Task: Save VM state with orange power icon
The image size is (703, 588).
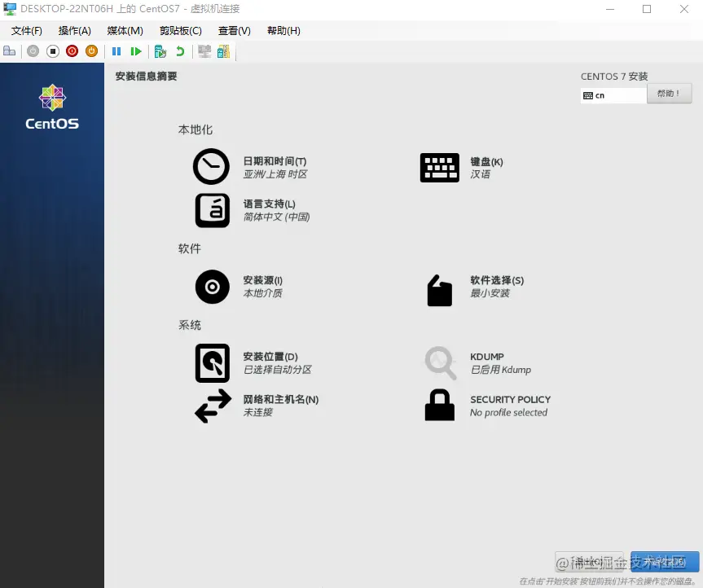Action: click(x=90, y=50)
